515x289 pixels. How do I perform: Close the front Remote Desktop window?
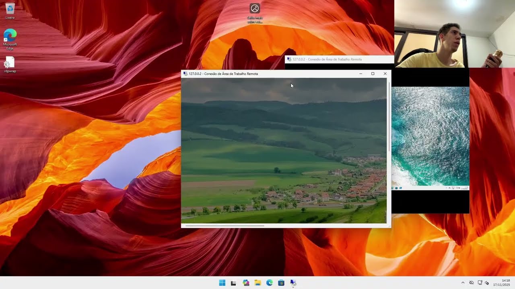[385, 74]
